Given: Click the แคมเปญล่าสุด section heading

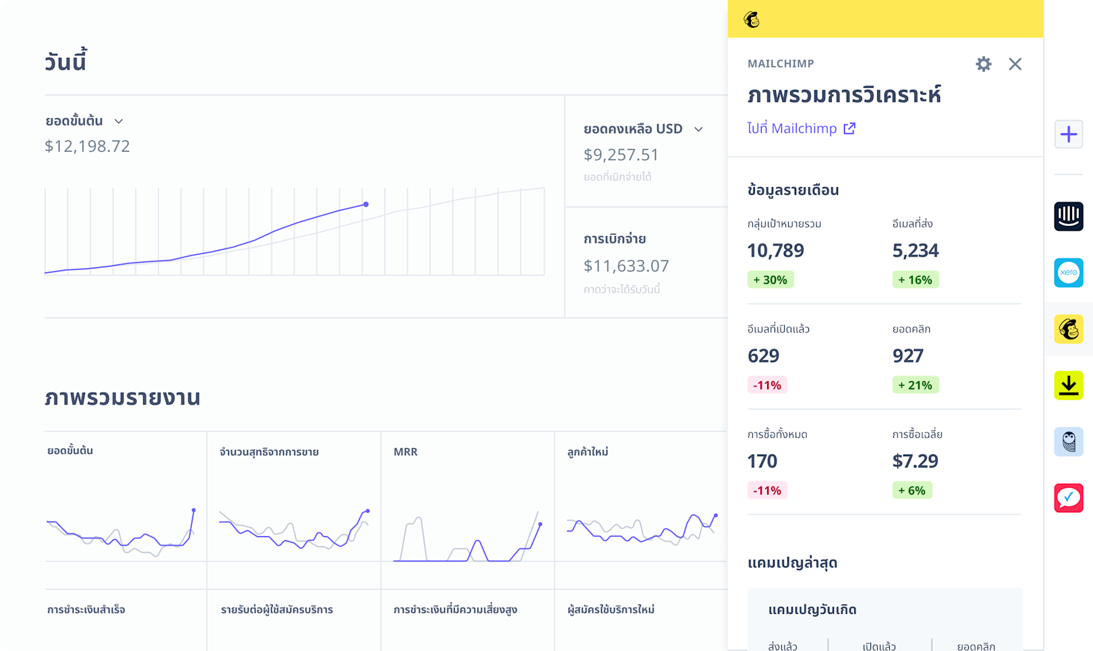Looking at the screenshot, I should click(x=793, y=563).
